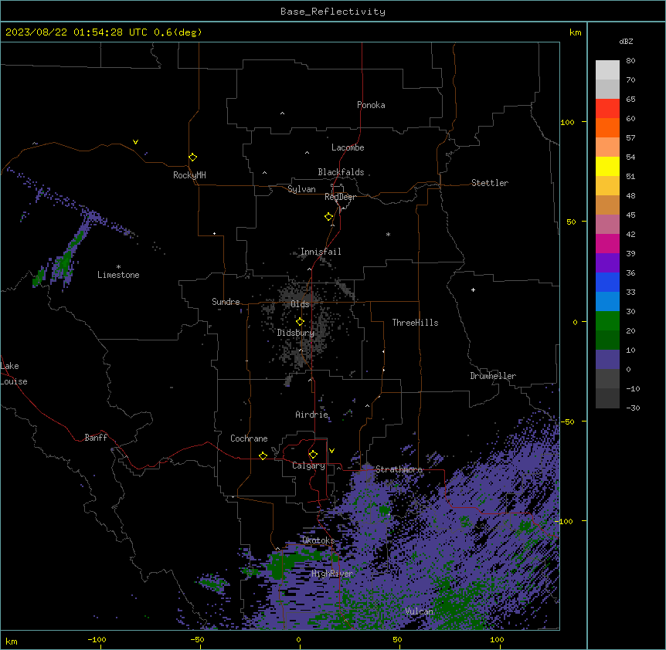Screen dimensions: 666x650
Task: Select the Airdrie label
Action: [311, 415]
